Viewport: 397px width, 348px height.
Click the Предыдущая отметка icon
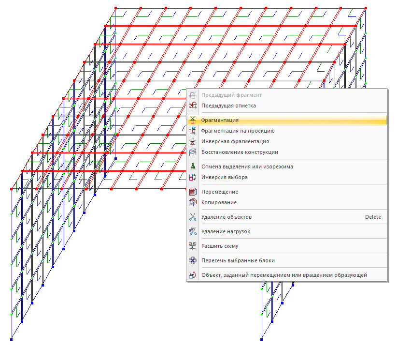pos(193,106)
